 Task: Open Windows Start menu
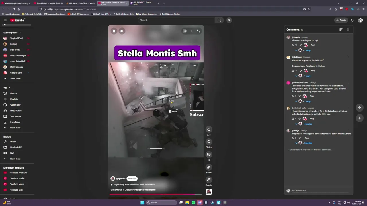pos(142,203)
